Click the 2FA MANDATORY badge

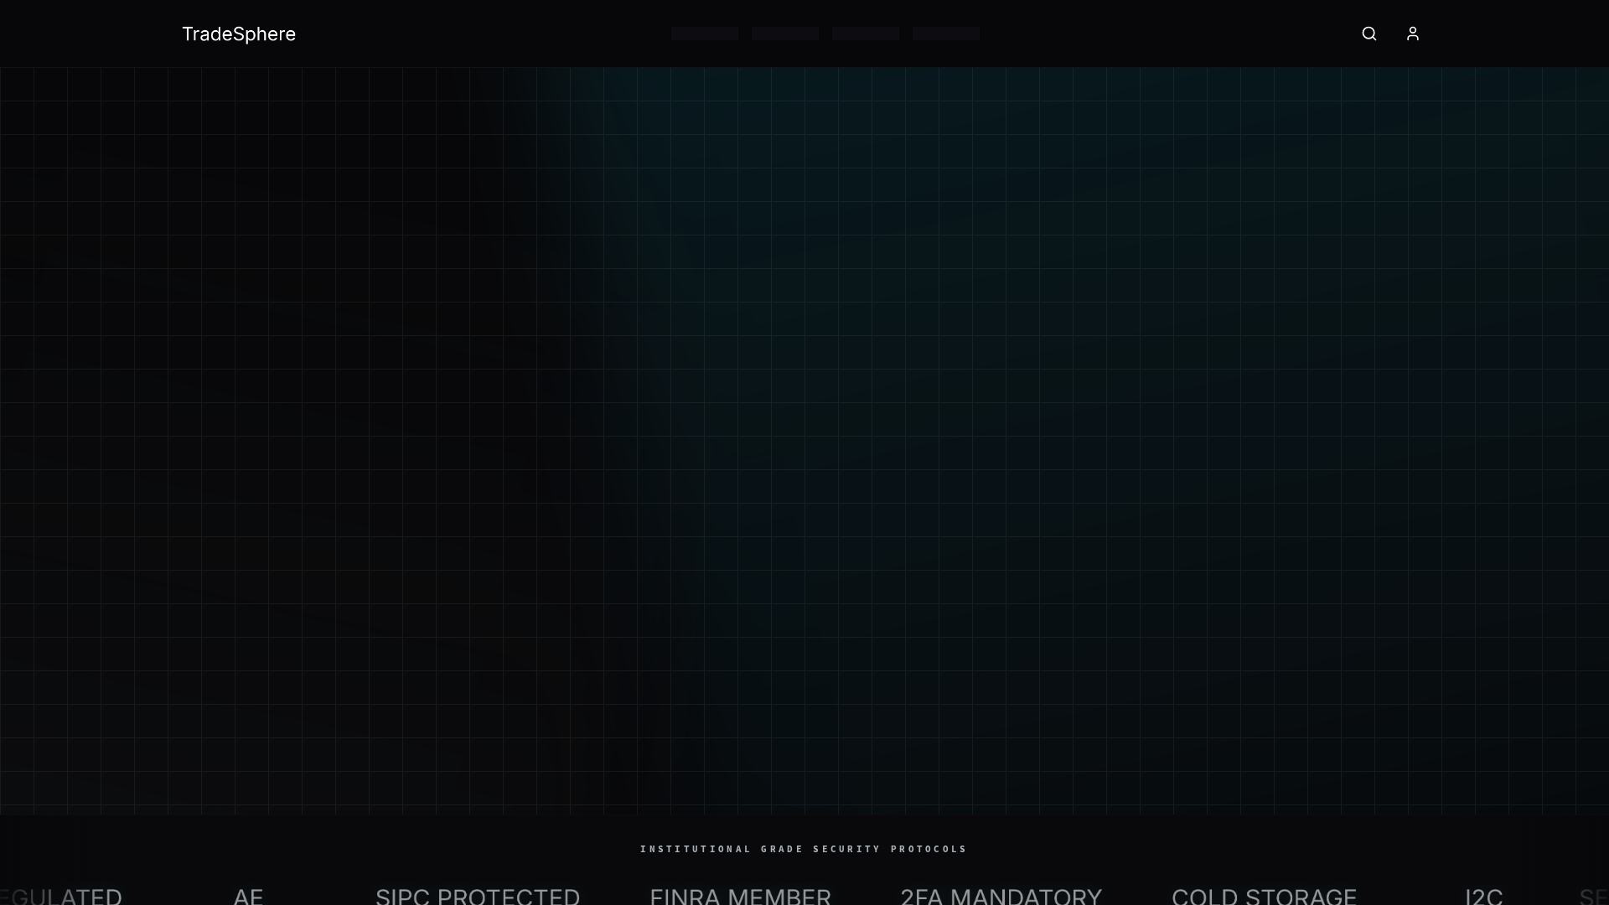pos(1001,896)
